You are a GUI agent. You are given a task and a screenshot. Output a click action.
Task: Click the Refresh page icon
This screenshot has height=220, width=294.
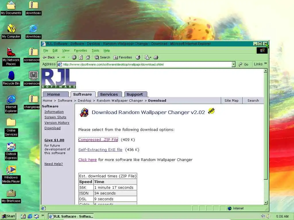click(x=81, y=57)
